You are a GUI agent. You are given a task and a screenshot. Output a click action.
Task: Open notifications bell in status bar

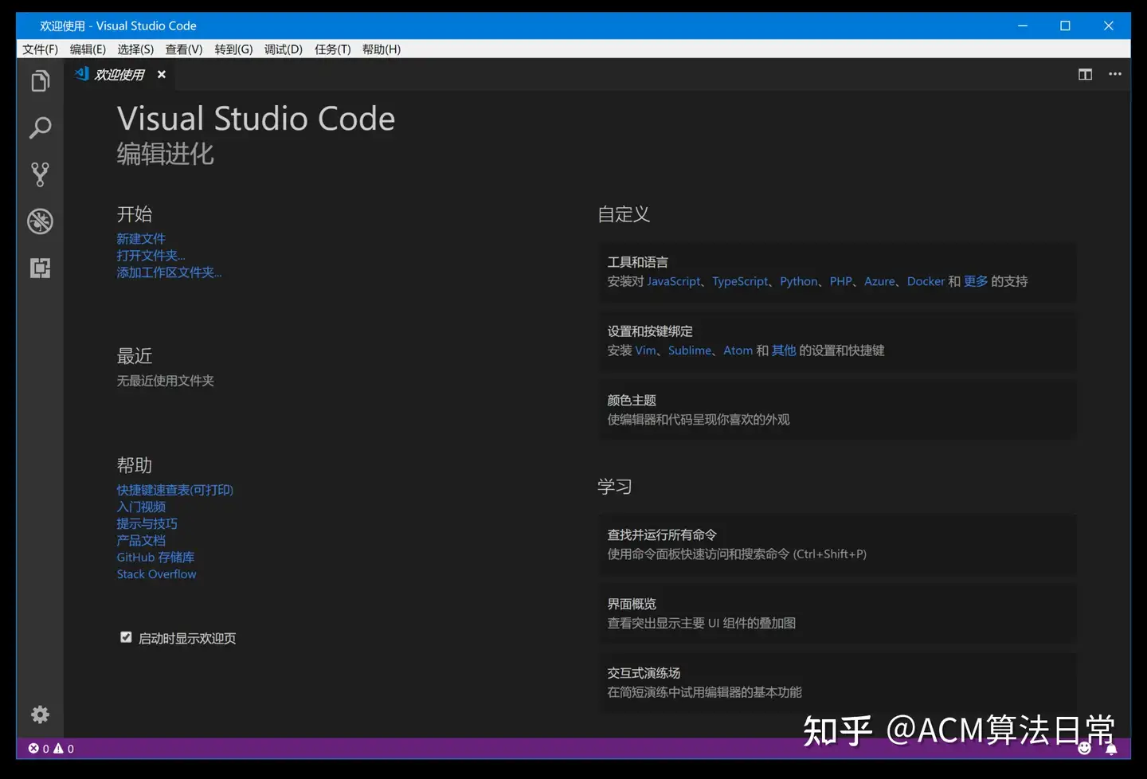[1111, 749]
